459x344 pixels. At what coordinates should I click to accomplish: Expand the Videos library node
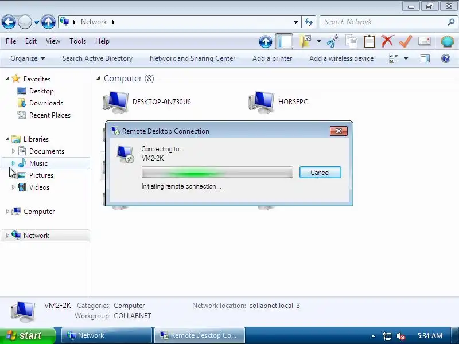[x=13, y=187]
